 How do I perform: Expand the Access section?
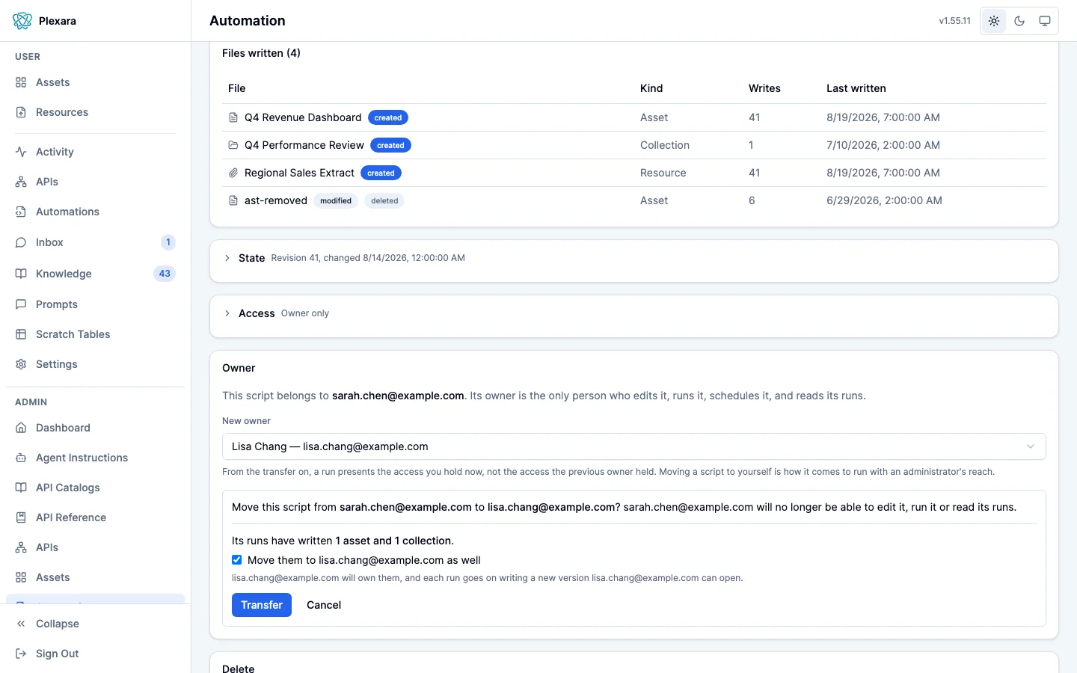(227, 313)
